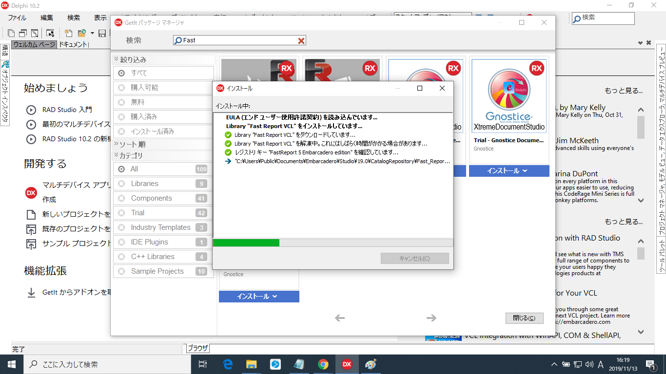The width and height of the screenshot is (666, 374).
Task: Switch to the ドキュメント tab
Action: click(74, 44)
